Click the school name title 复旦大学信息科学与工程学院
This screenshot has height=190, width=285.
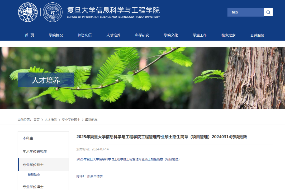click(x=113, y=10)
